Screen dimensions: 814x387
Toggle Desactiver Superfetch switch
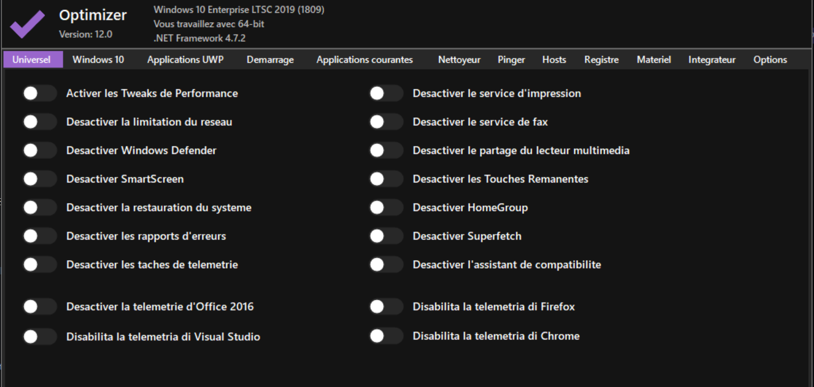386,236
